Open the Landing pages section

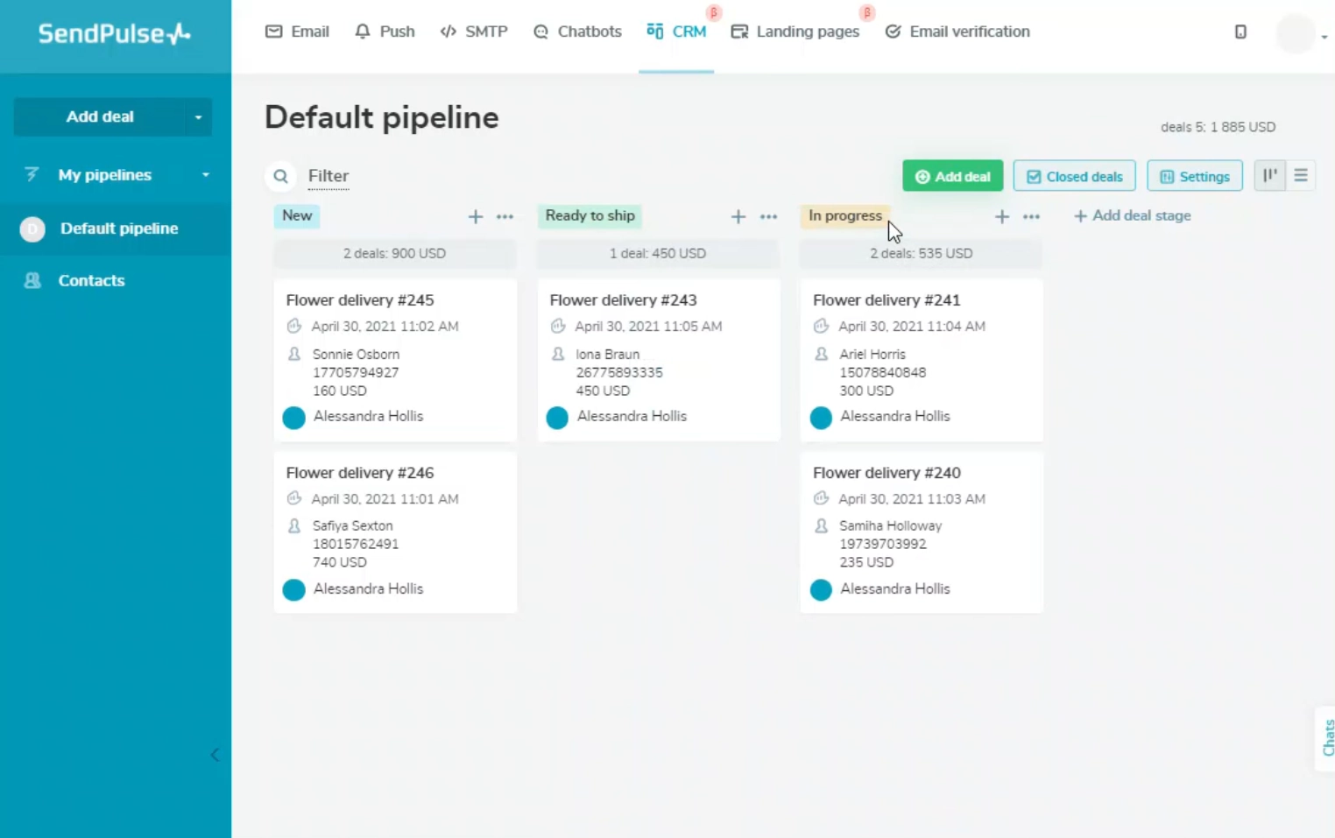[x=738, y=32]
